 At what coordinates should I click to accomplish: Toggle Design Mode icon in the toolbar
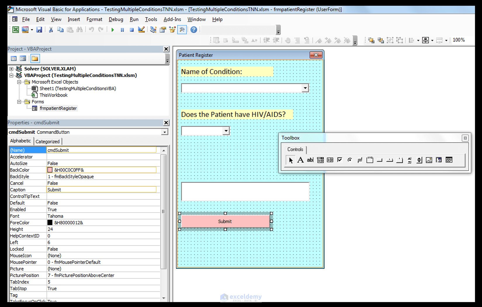click(141, 30)
